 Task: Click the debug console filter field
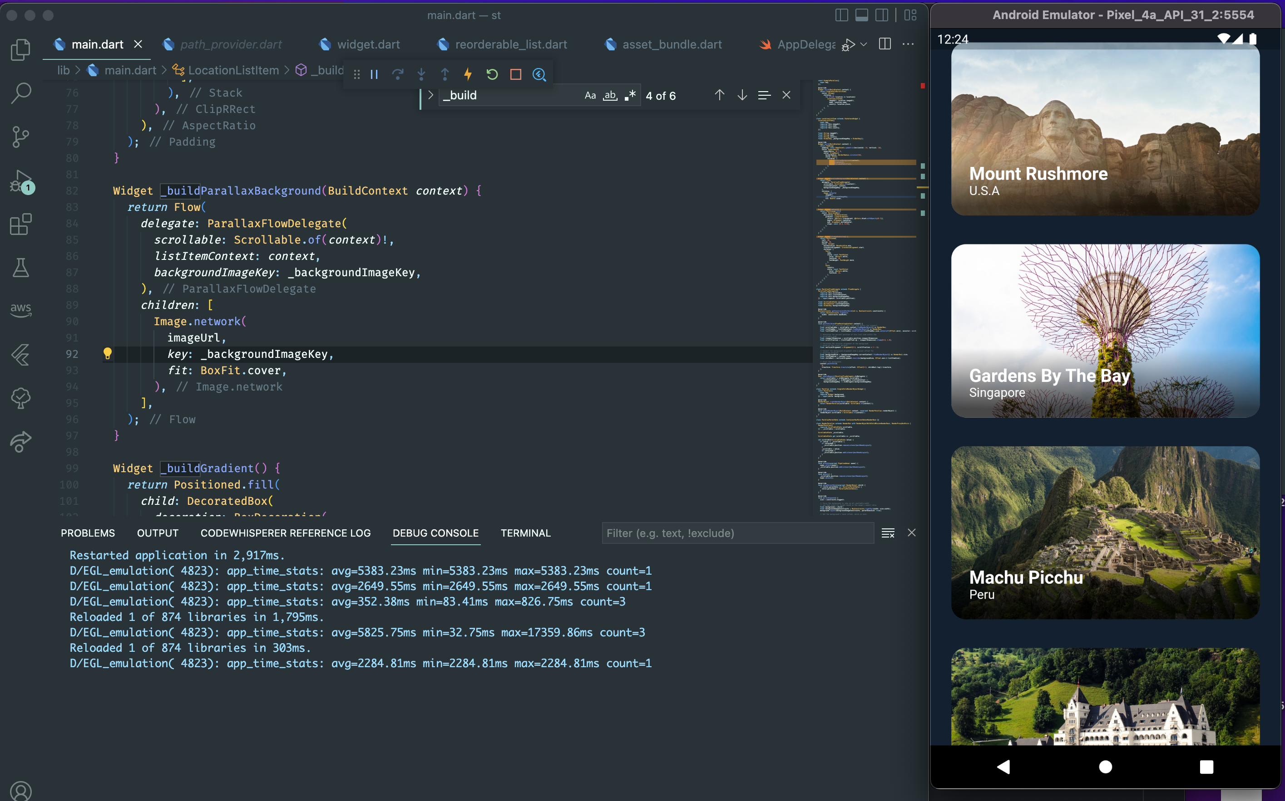click(737, 533)
